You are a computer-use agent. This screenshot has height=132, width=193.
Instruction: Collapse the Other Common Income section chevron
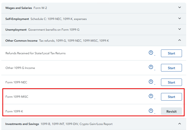[180, 40]
